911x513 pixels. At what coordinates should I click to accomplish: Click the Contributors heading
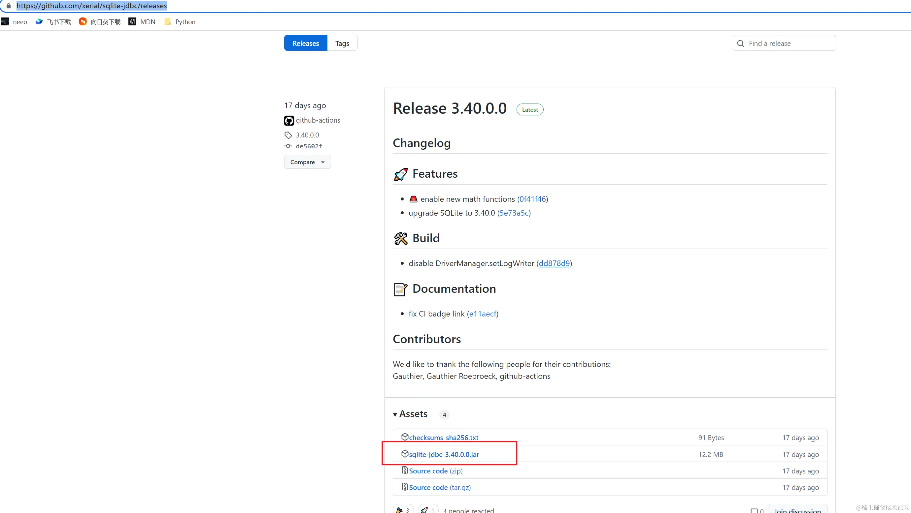426,339
